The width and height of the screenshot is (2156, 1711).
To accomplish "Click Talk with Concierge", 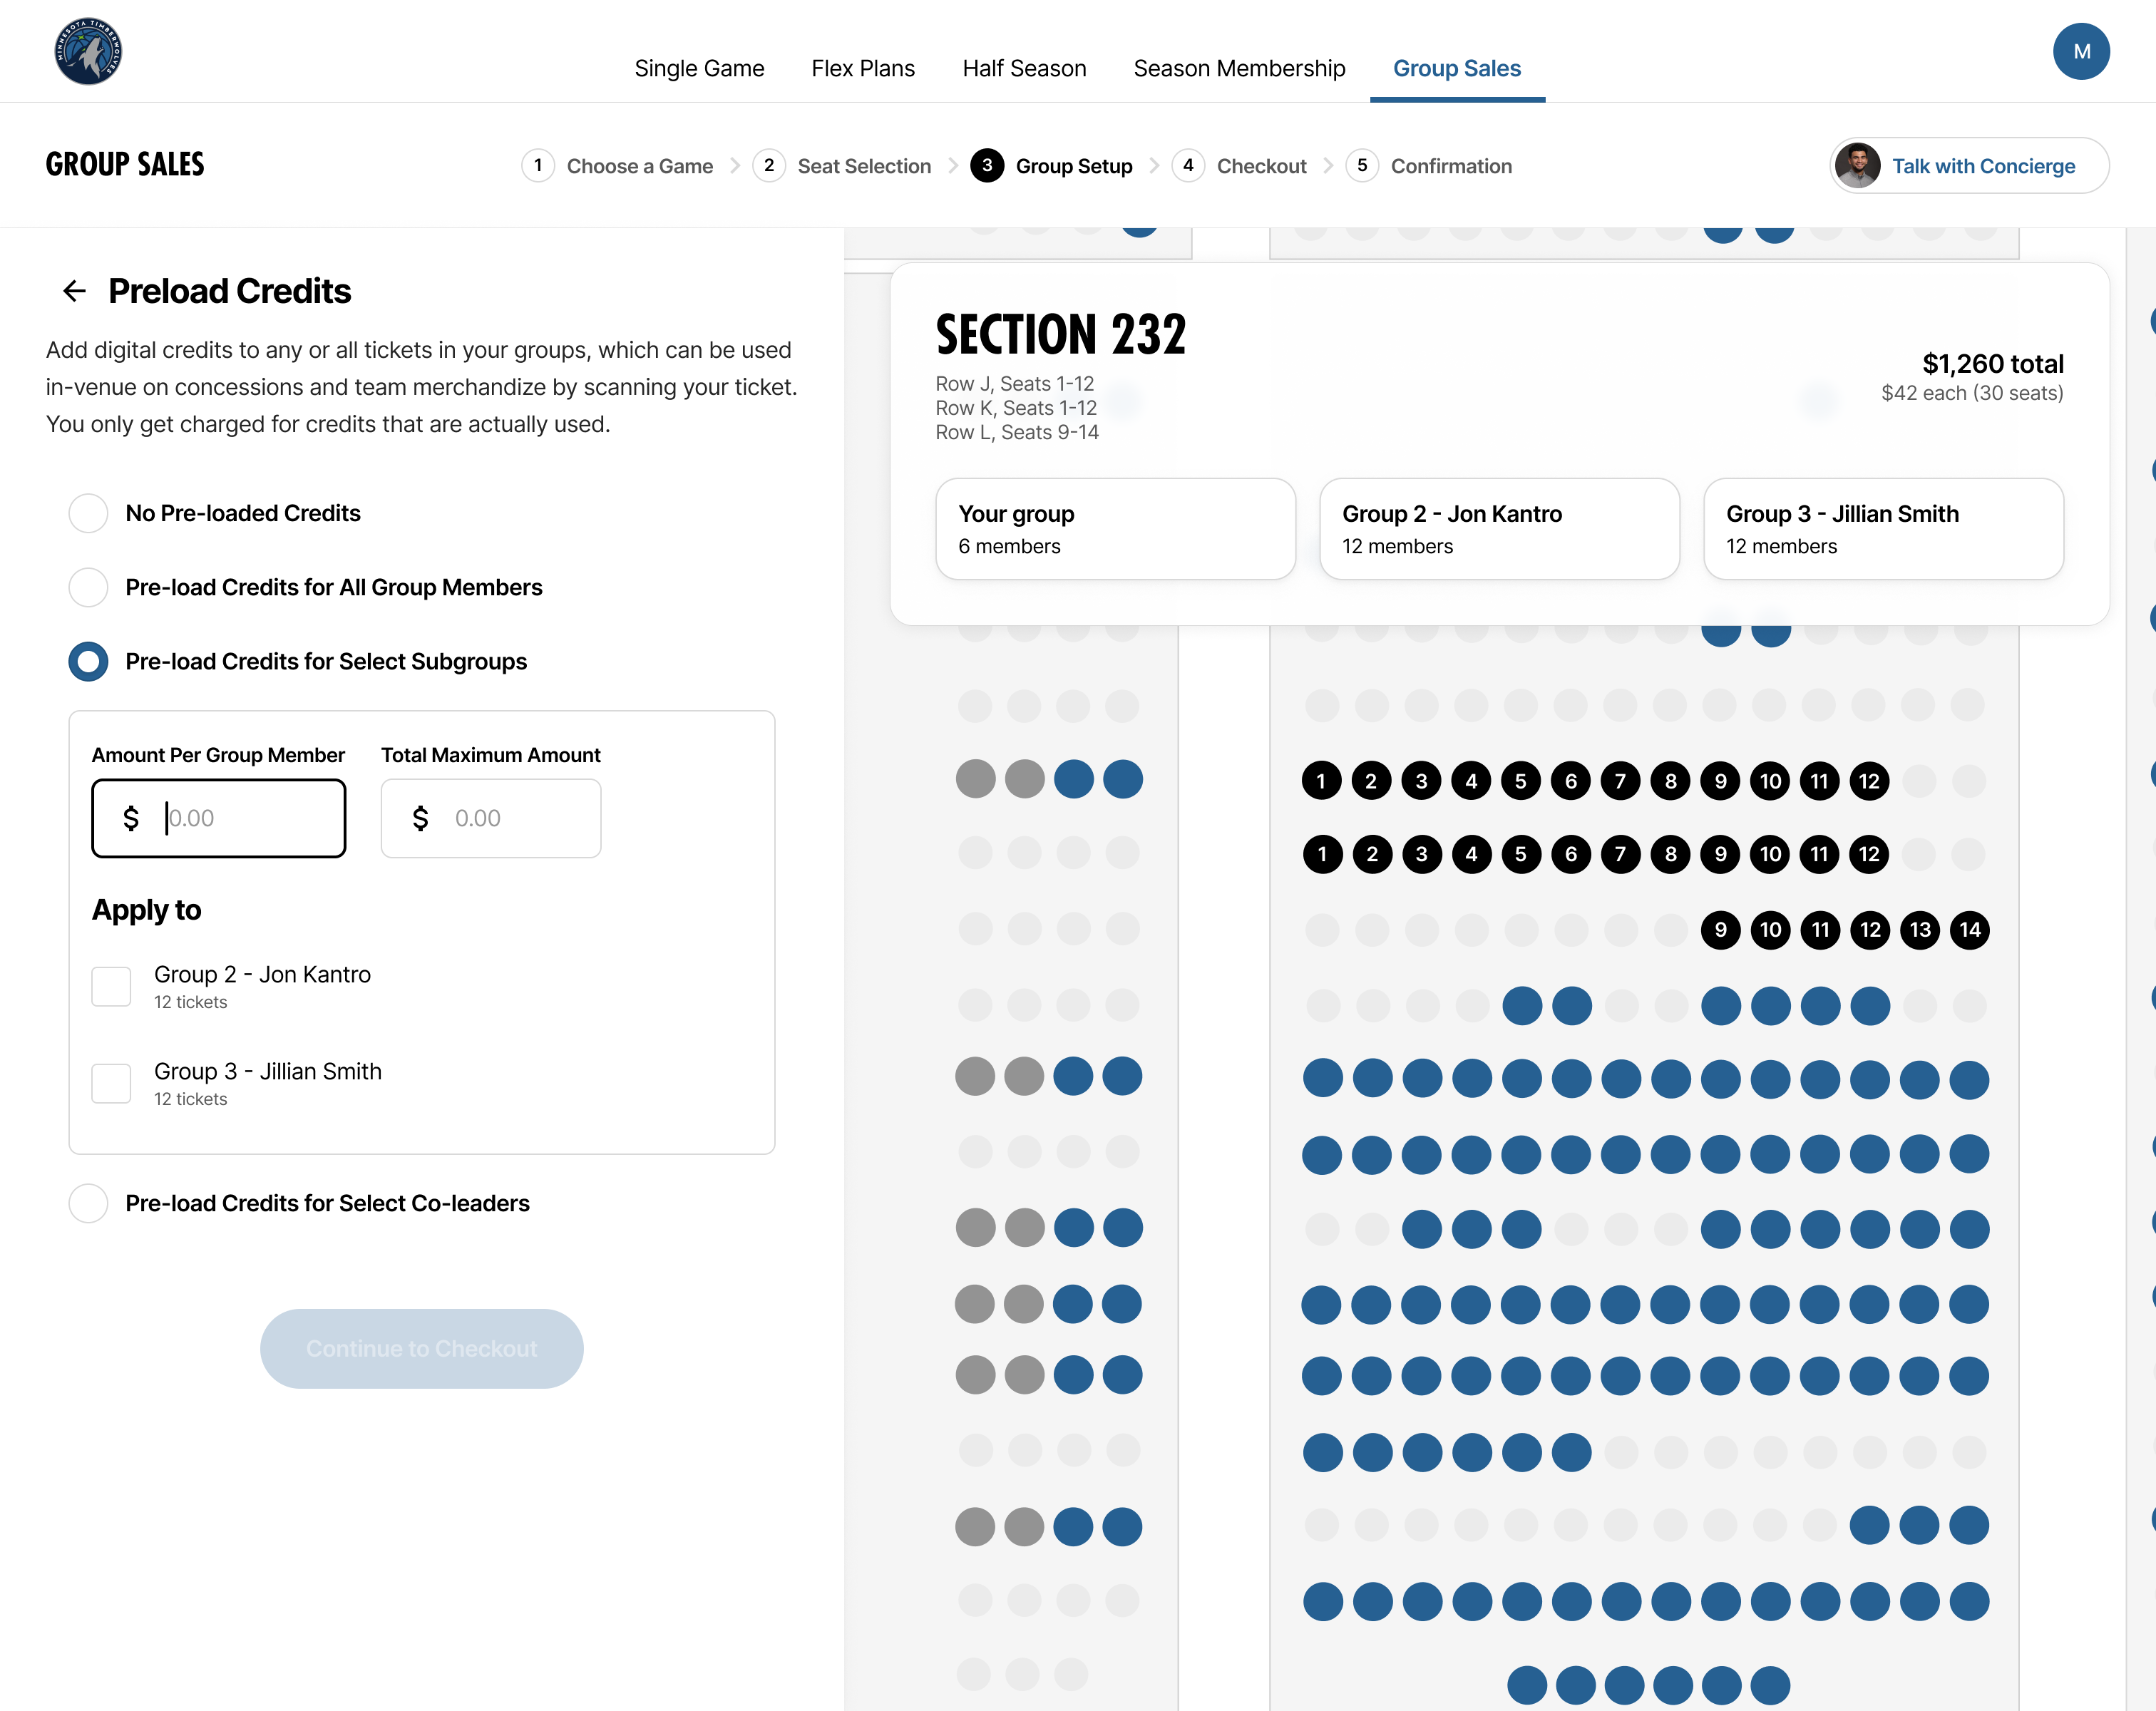I will pos(1983,166).
